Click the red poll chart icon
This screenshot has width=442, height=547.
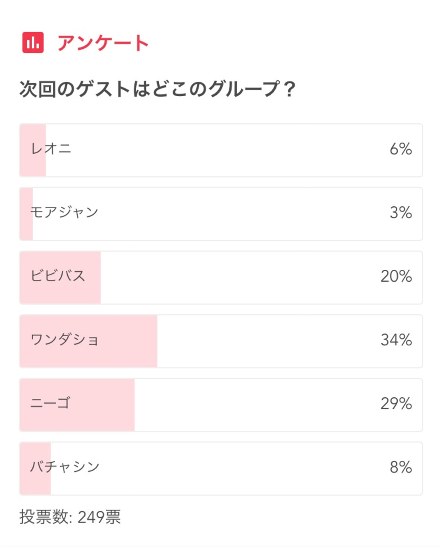33,42
